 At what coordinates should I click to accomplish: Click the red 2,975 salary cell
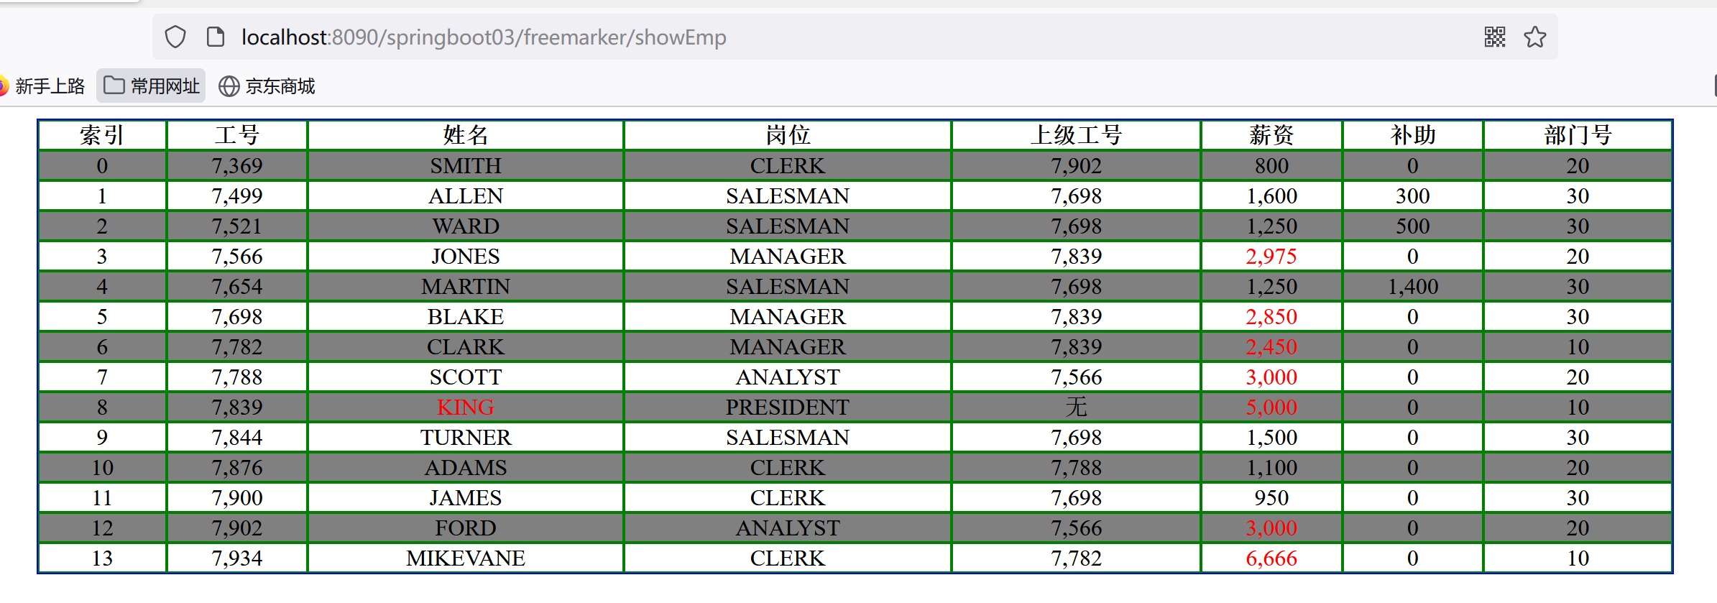coord(1271,256)
